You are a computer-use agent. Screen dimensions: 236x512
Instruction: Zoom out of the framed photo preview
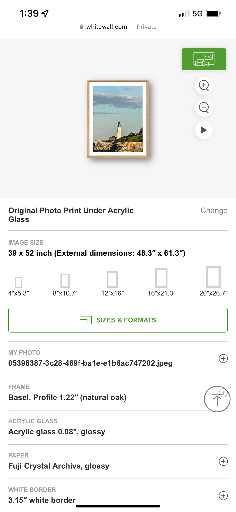(x=204, y=108)
